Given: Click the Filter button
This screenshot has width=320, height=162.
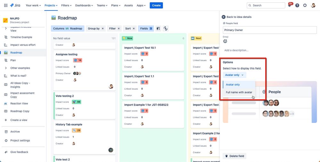Looking at the screenshot, I should (x=114, y=28).
